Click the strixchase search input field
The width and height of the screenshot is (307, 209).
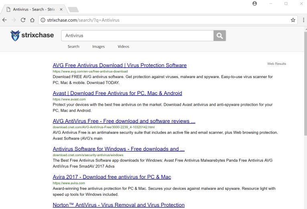point(137,36)
